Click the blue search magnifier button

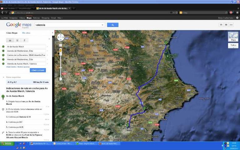112,25
